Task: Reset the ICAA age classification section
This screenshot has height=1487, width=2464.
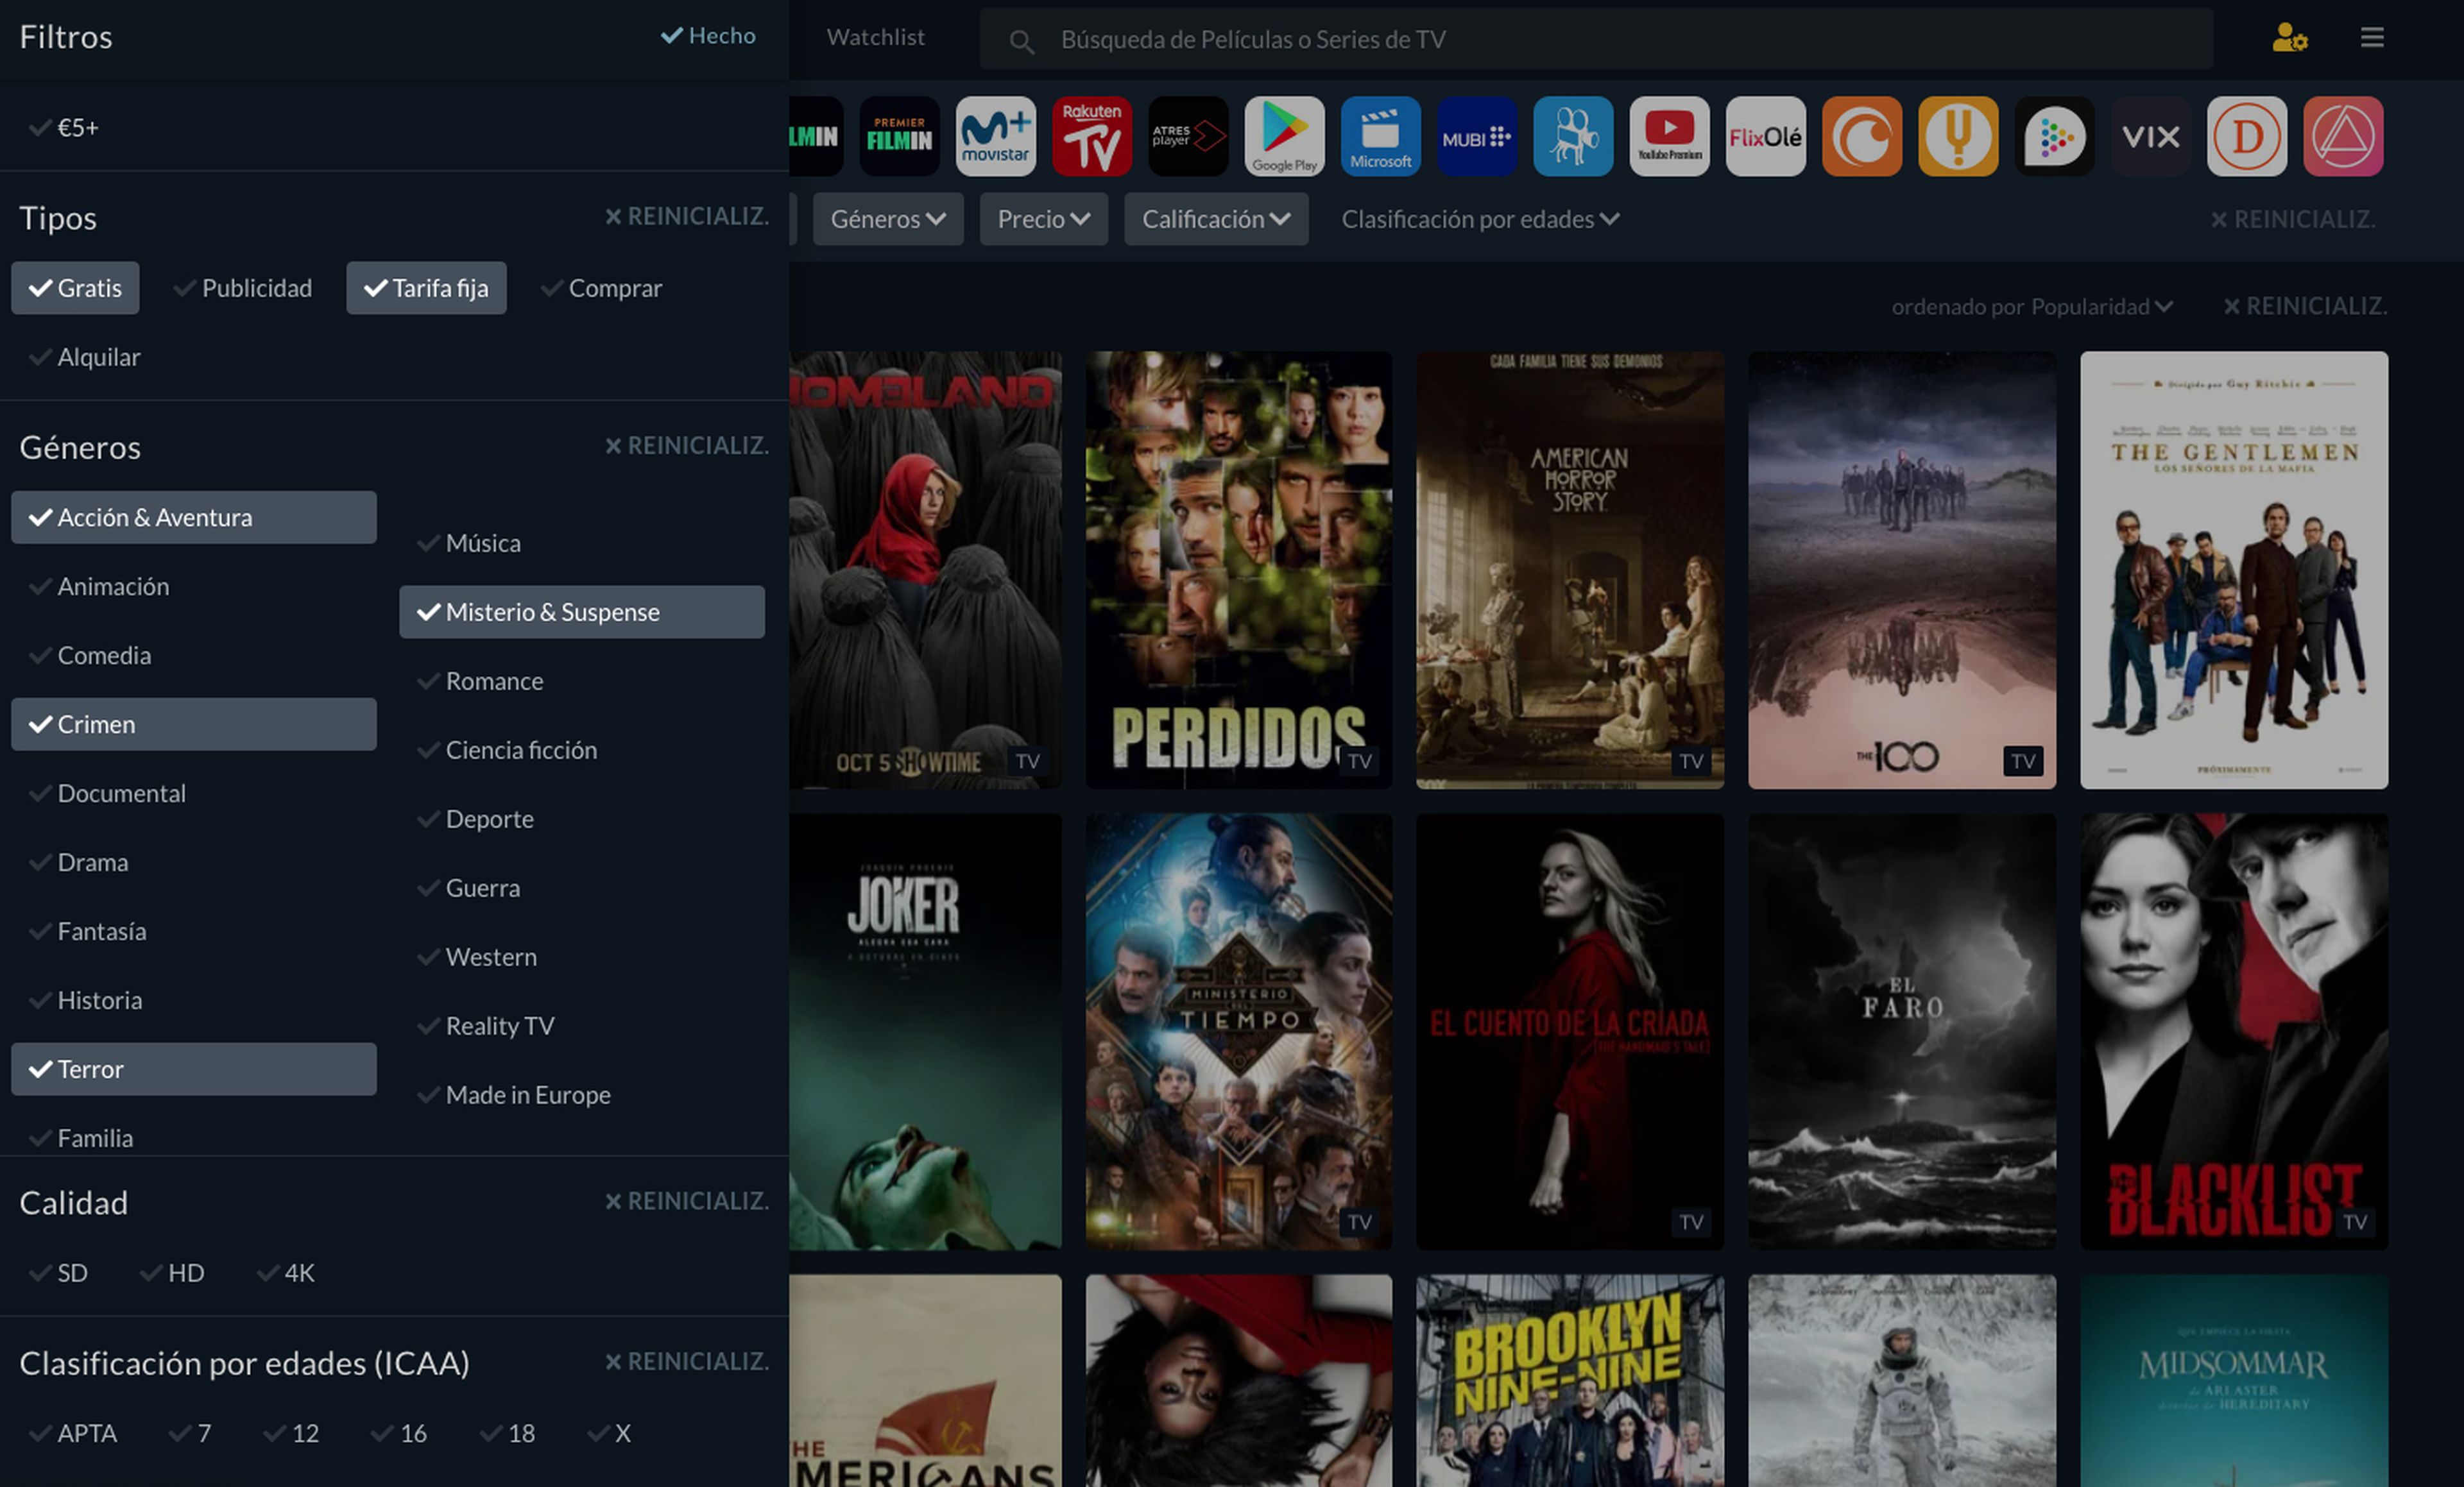Action: (x=687, y=1361)
